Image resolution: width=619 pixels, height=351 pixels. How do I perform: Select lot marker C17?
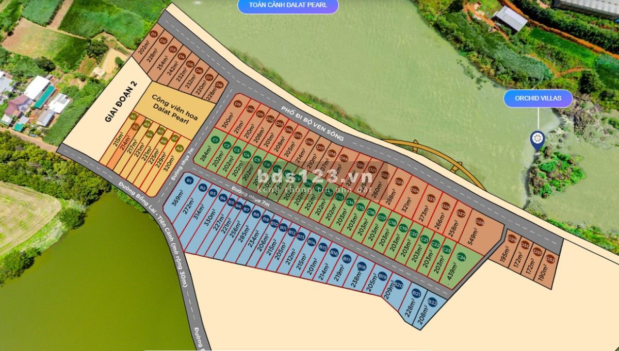click(382, 218)
